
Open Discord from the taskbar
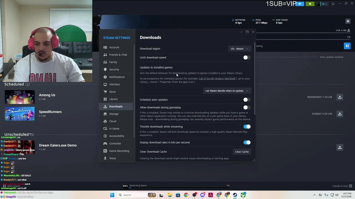(x=202, y=195)
